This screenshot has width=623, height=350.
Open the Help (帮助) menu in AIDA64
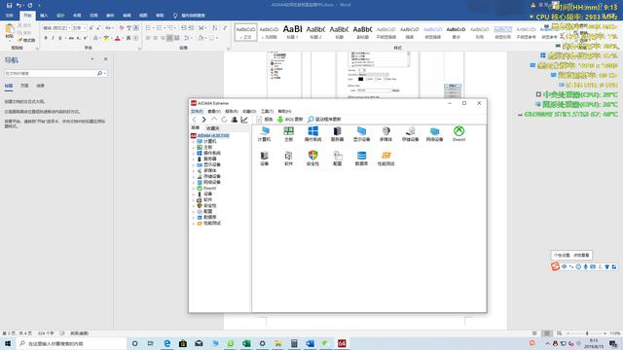[x=284, y=111]
